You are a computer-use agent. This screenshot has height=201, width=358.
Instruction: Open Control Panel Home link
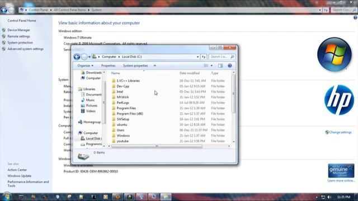tap(22, 21)
